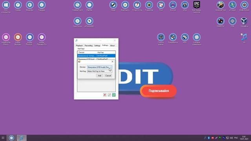Screen dimensions: 251x141
Task: Click the red X delete hotkey icon
Action: coord(105,95)
